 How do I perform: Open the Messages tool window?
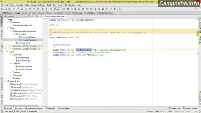coord(63,108)
